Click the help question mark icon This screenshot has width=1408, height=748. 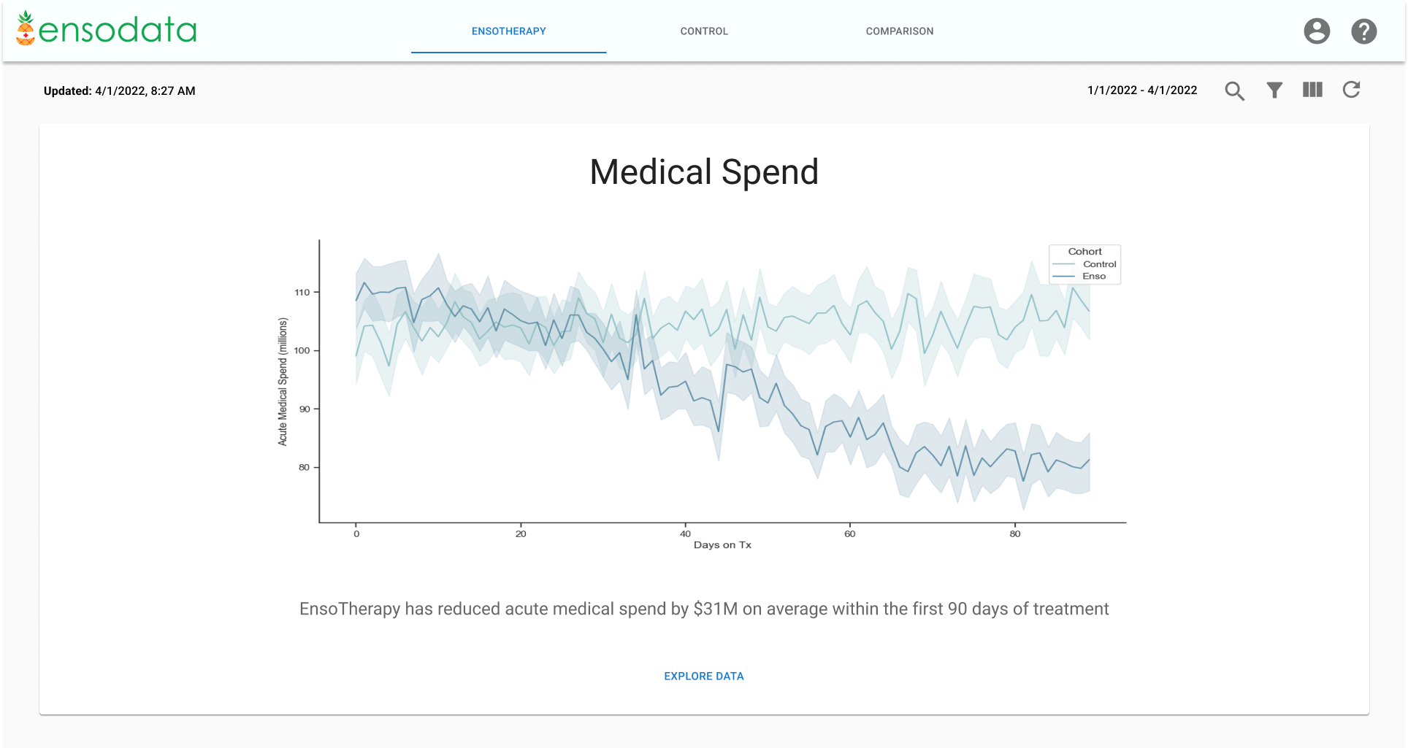pos(1363,31)
